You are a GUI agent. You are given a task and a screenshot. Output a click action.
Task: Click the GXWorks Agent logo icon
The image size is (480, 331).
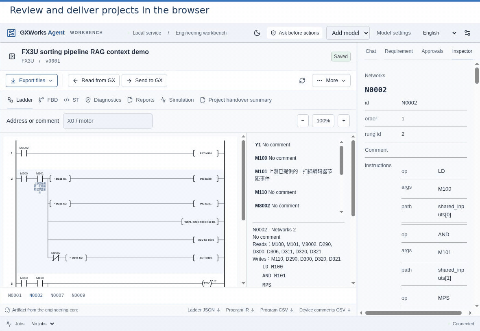tap(11, 33)
